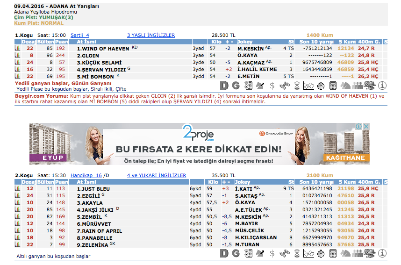
Task: Open people group icon under race 1
Action: pyautogui.click(x=358, y=86)
